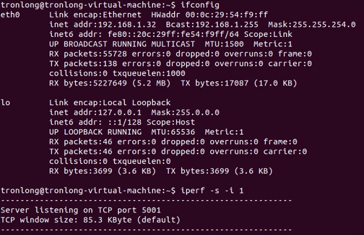
Task: Click RX packets:55728 on eth0
Action: [x=88, y=54]
